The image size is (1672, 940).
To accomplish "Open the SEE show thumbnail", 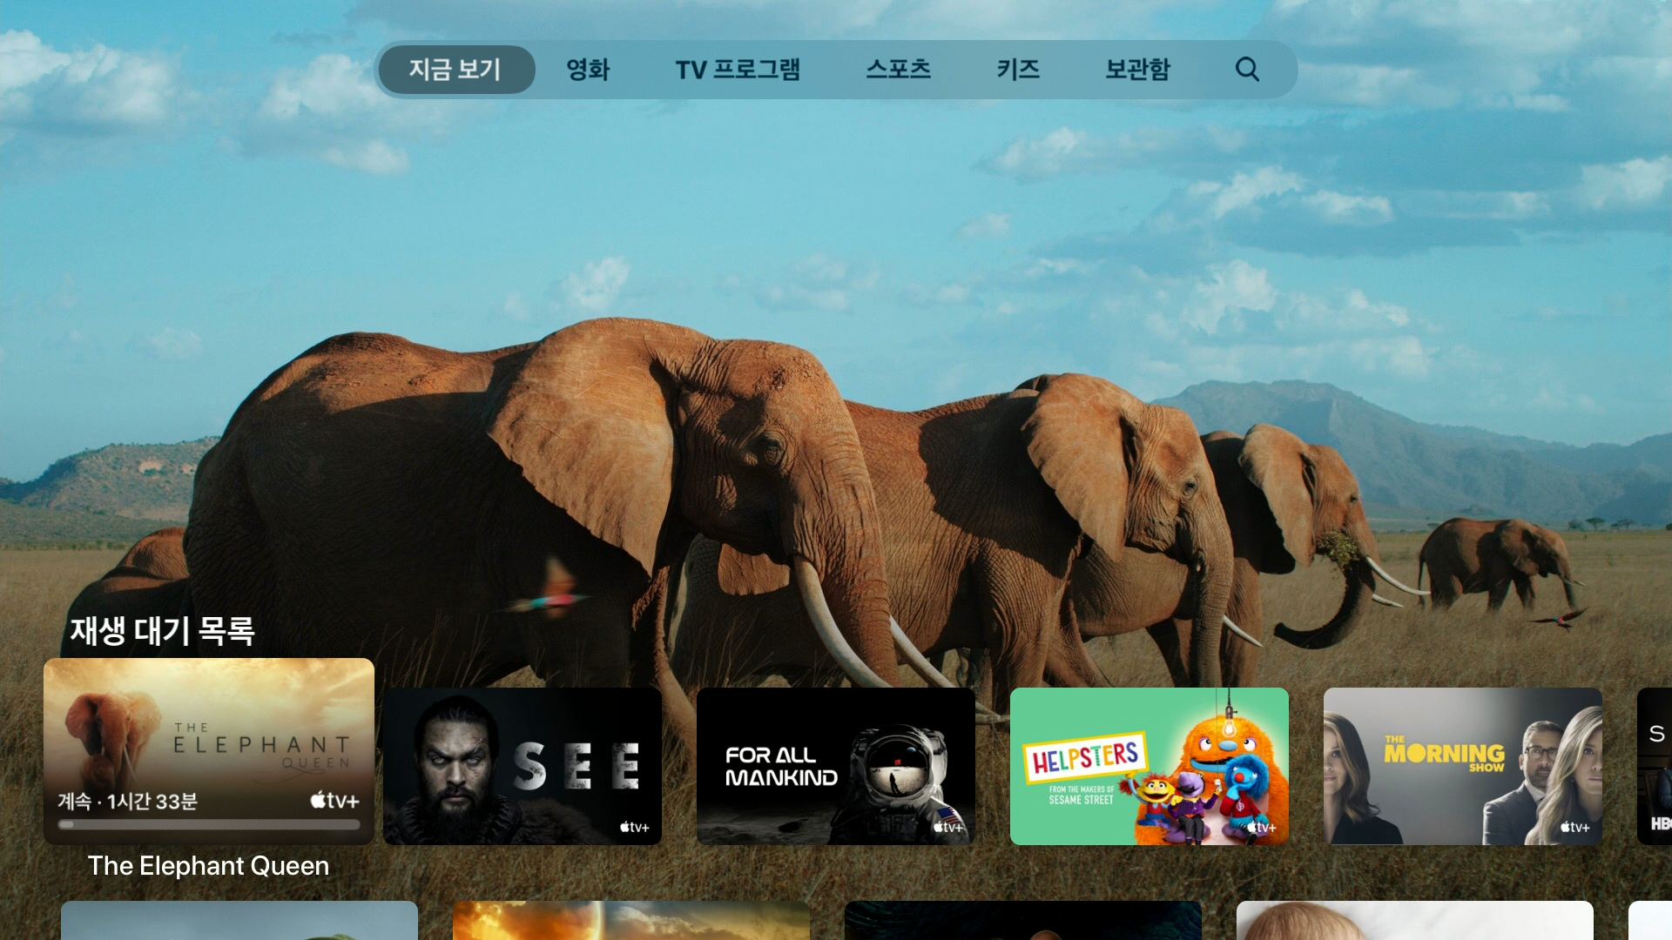I will point(522,766).
